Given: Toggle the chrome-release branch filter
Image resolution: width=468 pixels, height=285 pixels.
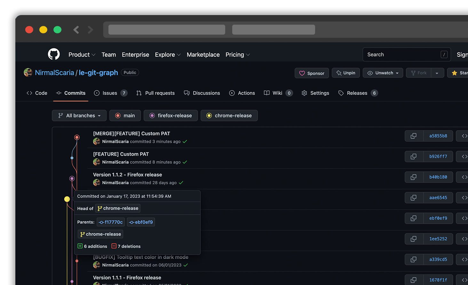Looking at the screenshot, I should pos(229,116).
